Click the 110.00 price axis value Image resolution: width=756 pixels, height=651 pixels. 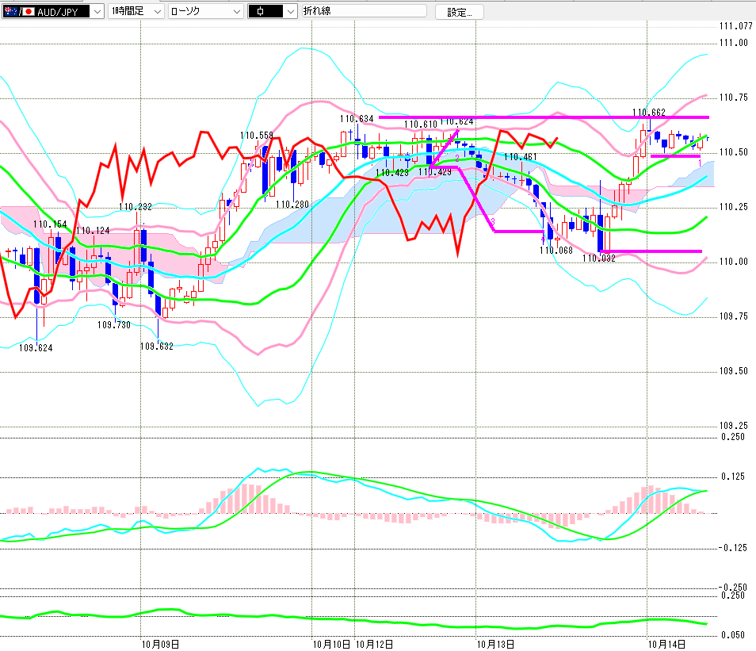(734, 262)
